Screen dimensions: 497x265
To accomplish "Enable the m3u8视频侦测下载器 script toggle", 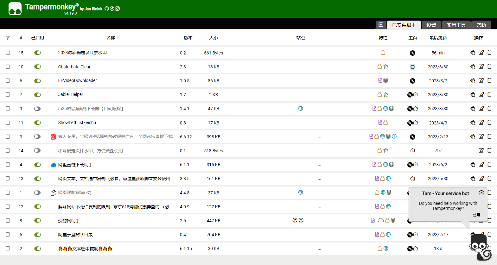I will tap(37, 109).
